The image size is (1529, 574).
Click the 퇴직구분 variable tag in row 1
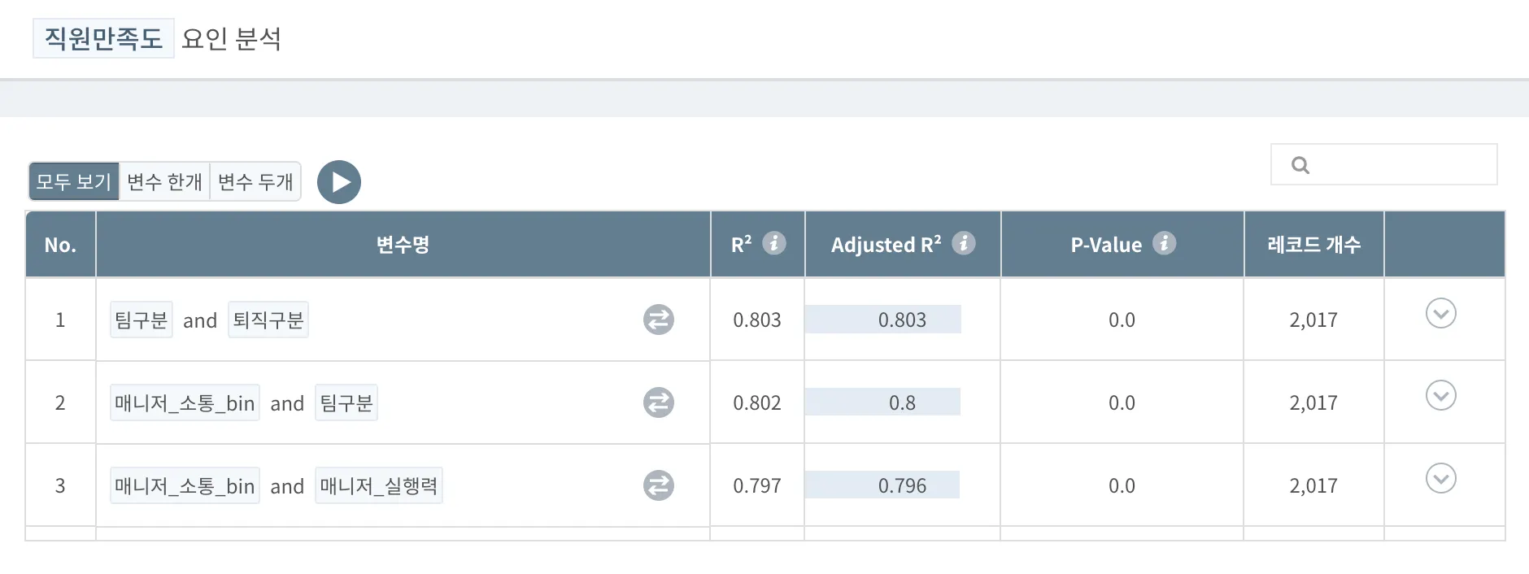pos(268,320)
